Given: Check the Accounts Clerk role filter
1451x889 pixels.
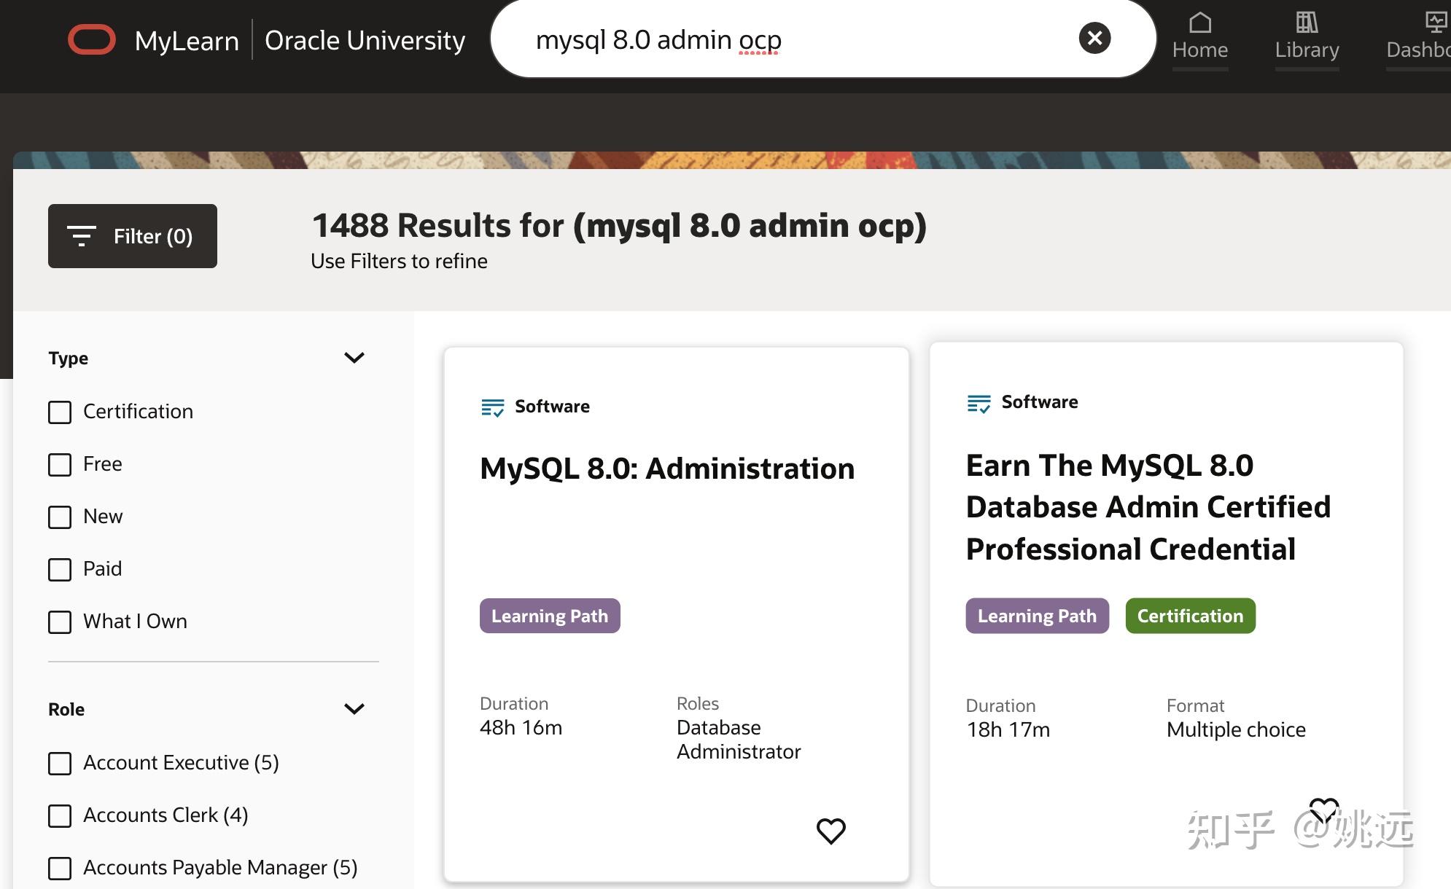Looking at the screenshot, I should click(59, 816).
